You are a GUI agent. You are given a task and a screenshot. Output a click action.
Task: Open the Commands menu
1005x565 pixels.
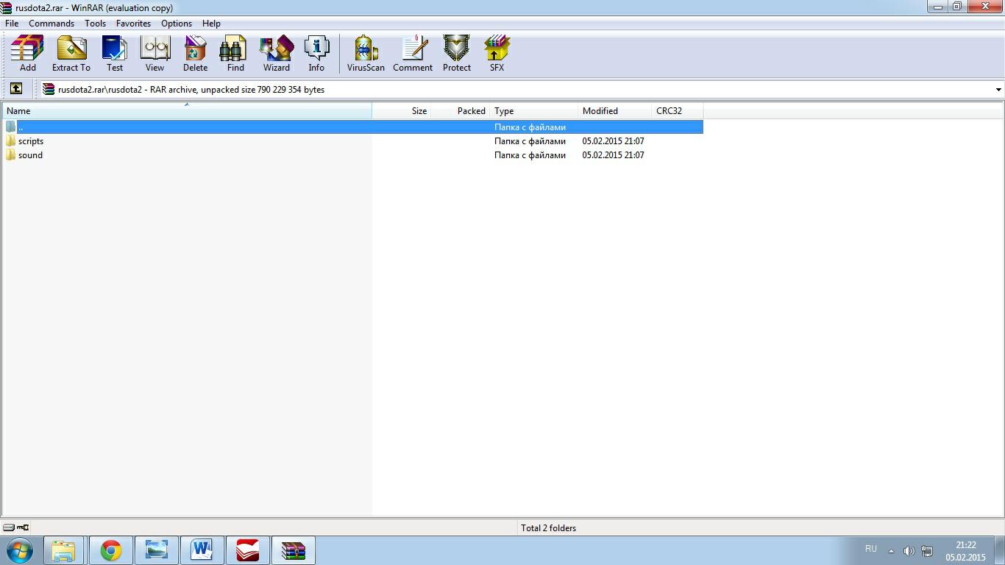pyautogui.click(x=51, y=24)
